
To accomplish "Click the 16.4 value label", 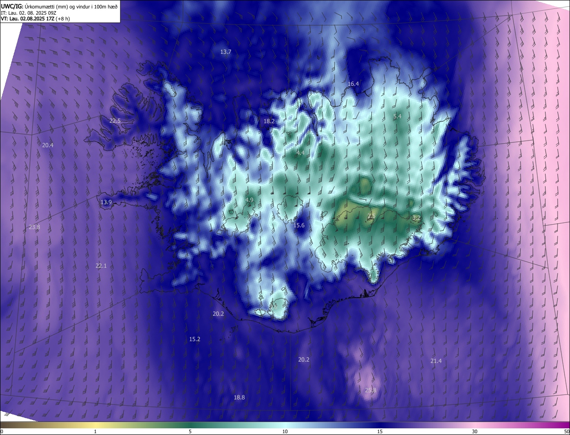I will [x=353, y=84].
